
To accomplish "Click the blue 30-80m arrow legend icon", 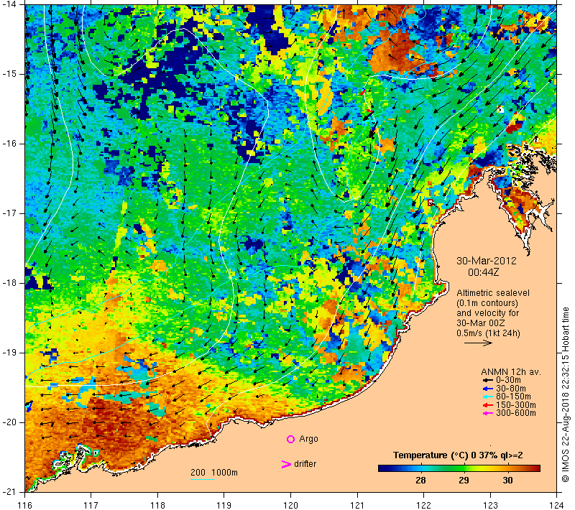I will click(488, 389).
